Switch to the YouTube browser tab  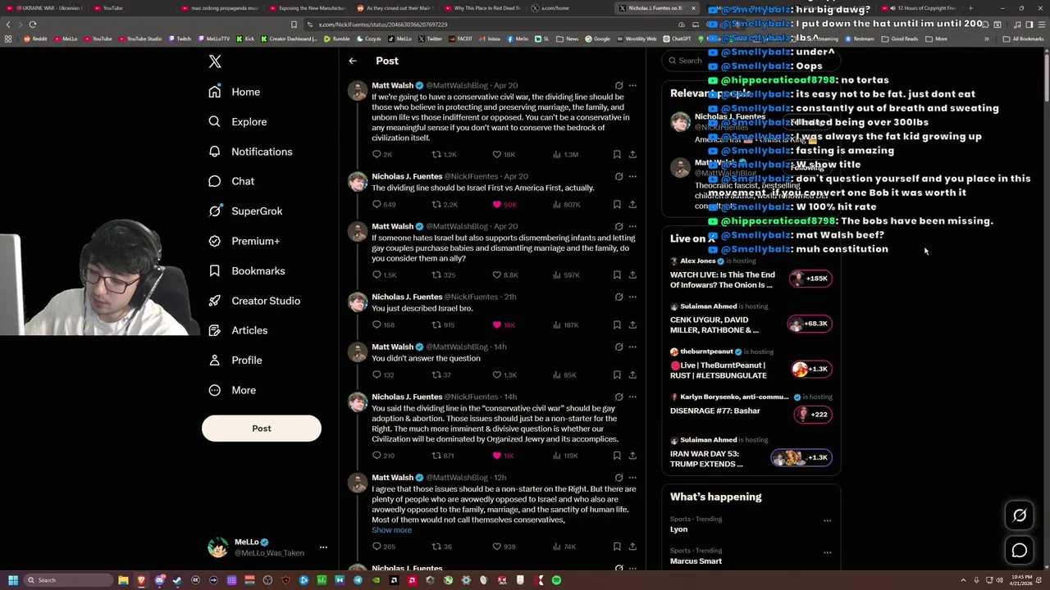(112, 8)
